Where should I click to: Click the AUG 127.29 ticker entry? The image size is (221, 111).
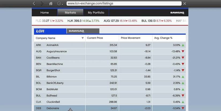point(120,21)
